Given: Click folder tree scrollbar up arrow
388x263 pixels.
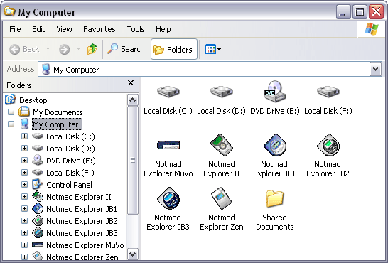Looking at the screenshot, I should 133,100.
